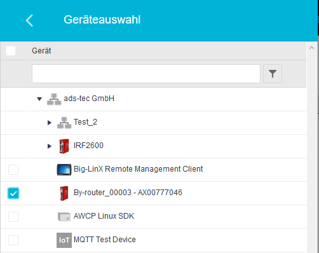Click the Test_2 network group icon
319x253 pixels.
click(x=64, y=123)
